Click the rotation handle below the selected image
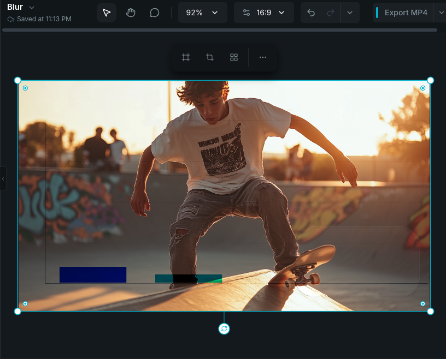This screenshot has width=446, height=359. (224, 328)
